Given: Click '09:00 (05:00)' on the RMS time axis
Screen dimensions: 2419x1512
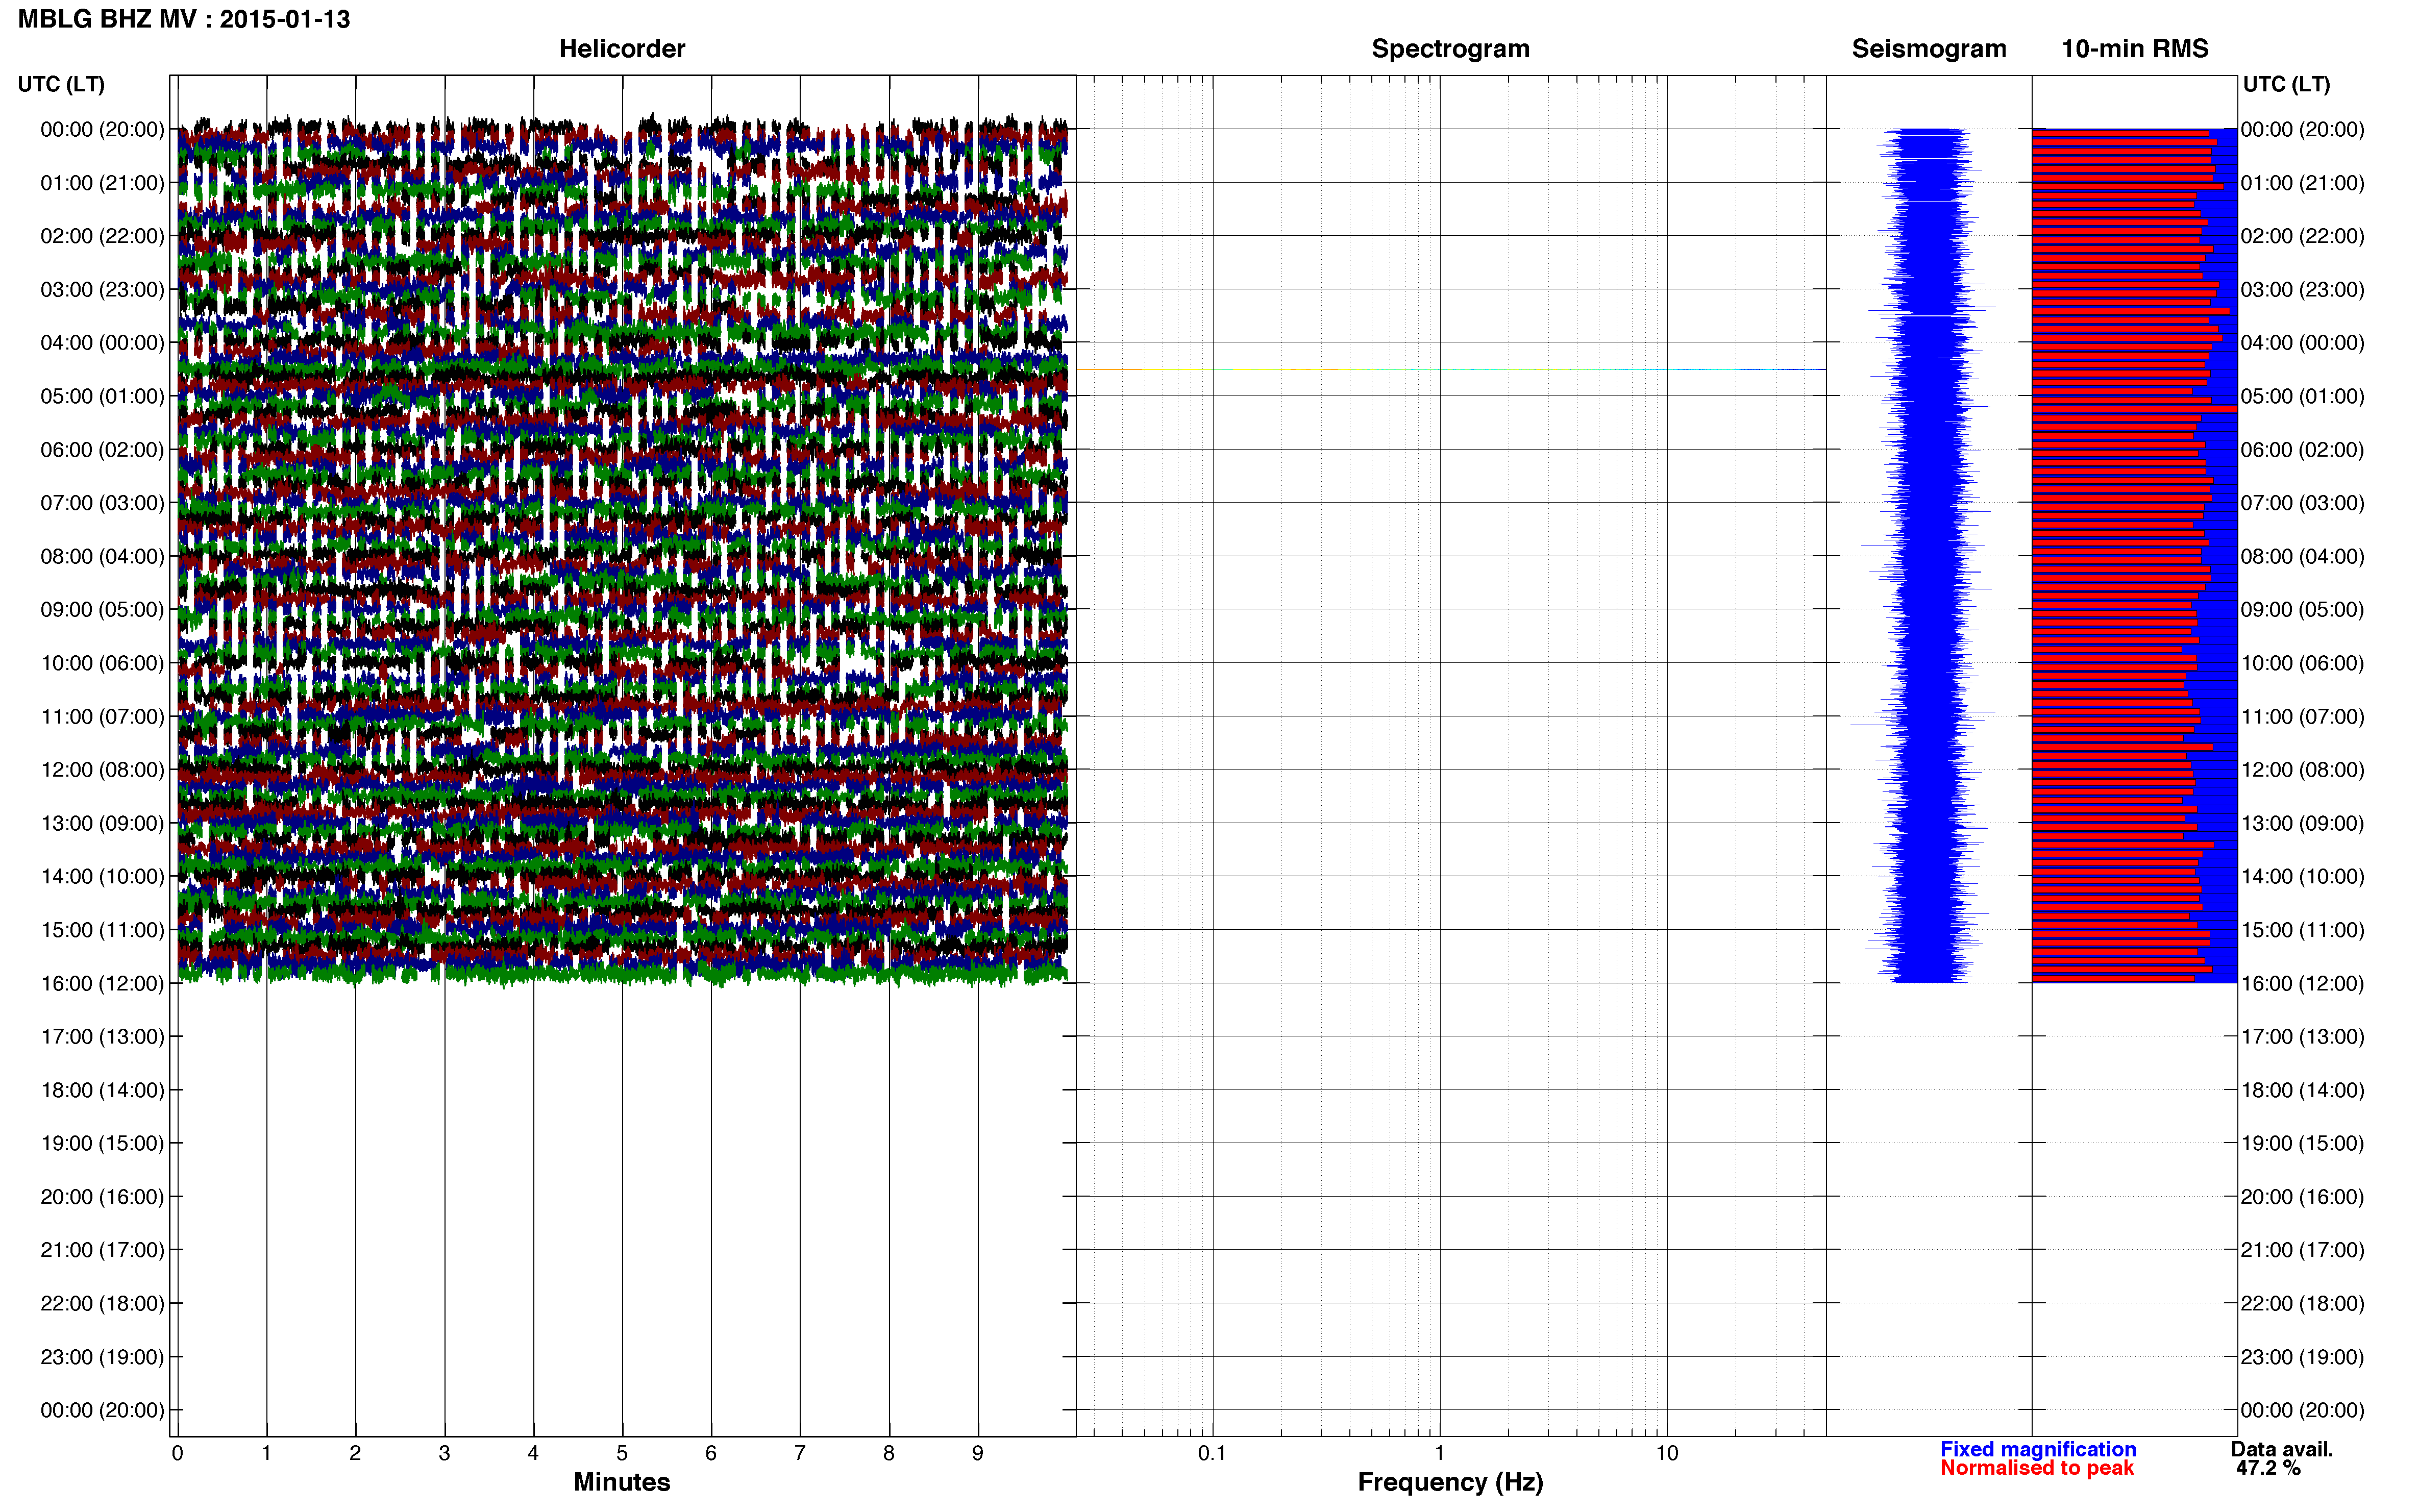Looking at the screenshot, I should click(x=2302, y=610).
